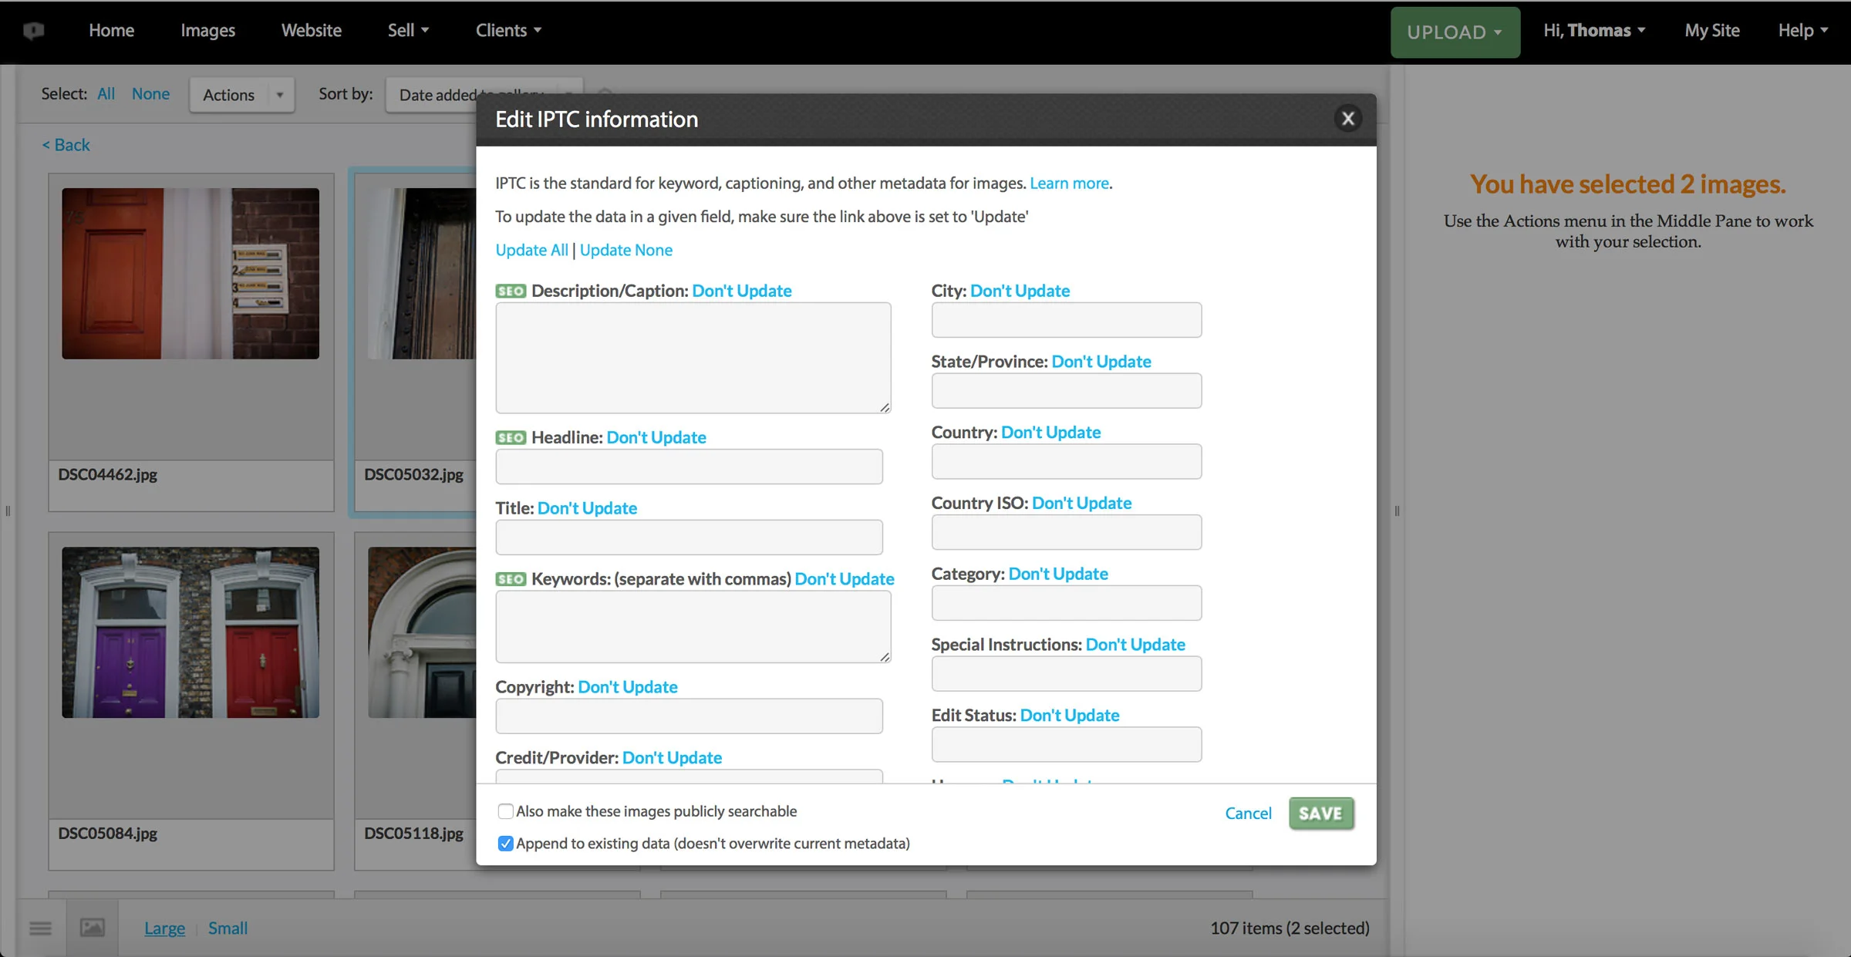
Task: Click SEO badge next to Description/Caption
Action: tap(511, 291)
